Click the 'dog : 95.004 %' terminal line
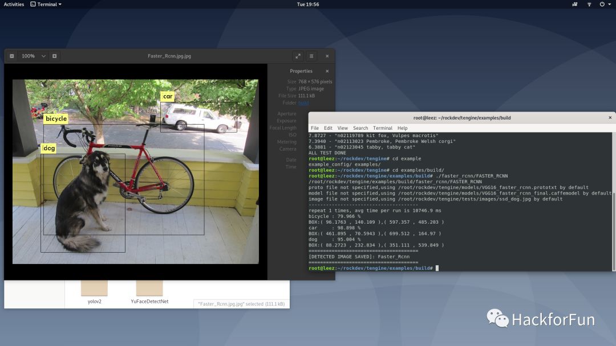The height and width of the screenshot is (346, 616). point(334,240)
